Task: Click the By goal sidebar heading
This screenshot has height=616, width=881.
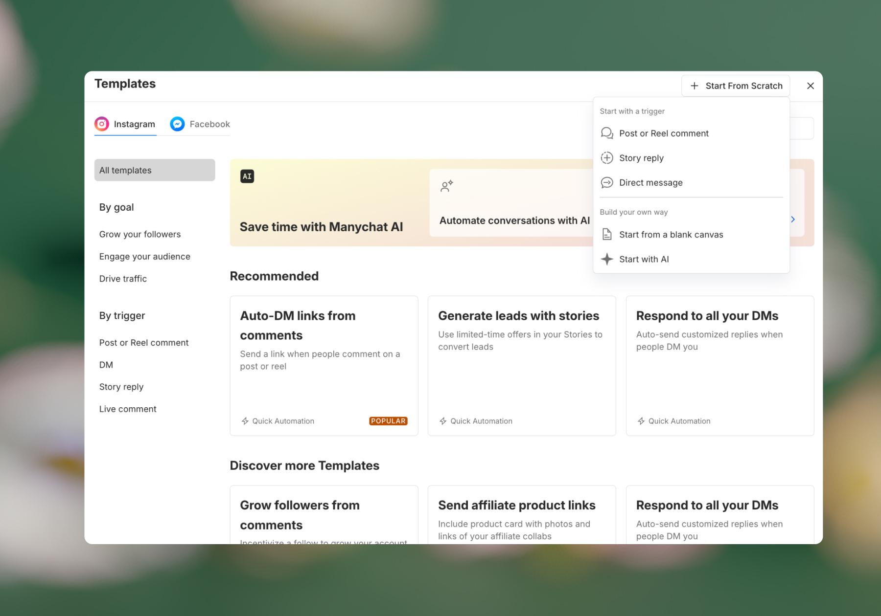Action: [x=116, y=207]
